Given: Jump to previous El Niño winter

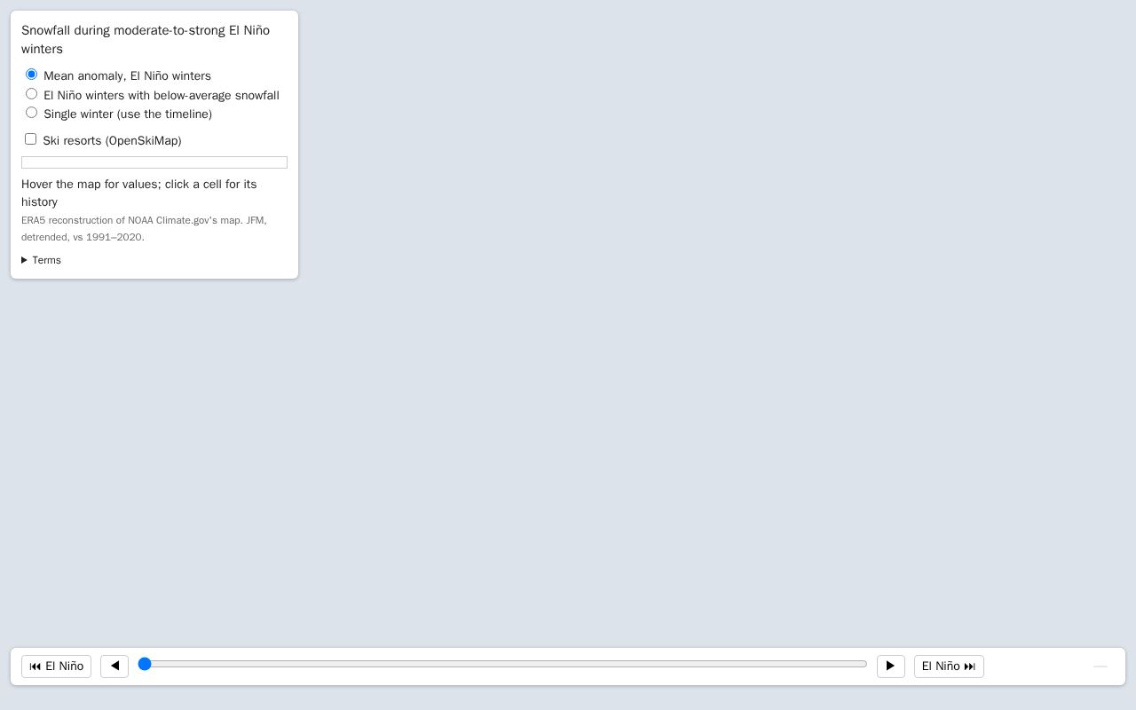Looking at the screenshot, I should pyautogui.click(x=56, y=667).
